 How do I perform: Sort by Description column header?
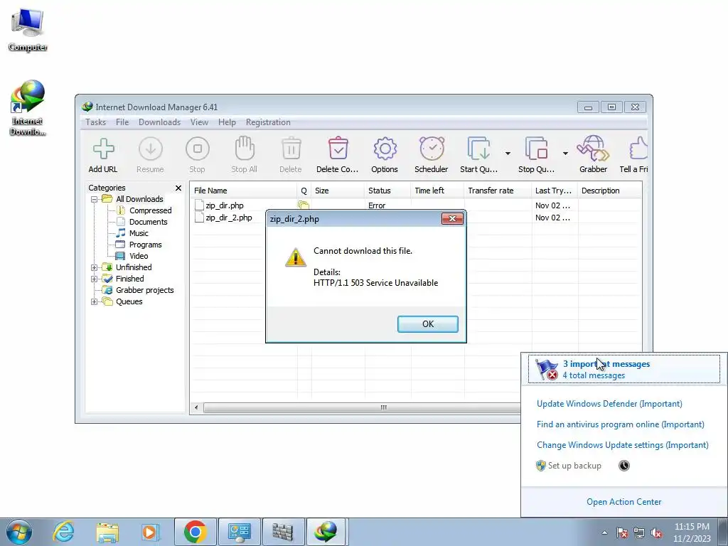click(609, 191)
